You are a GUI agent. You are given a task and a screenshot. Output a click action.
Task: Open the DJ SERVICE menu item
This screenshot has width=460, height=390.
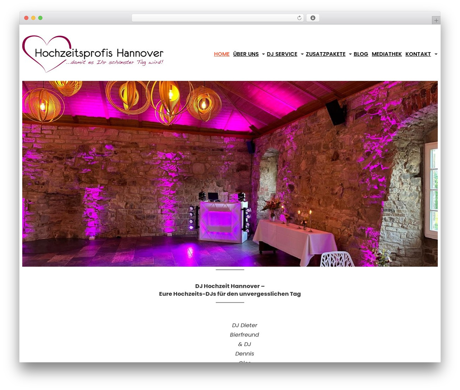(282, 54)
